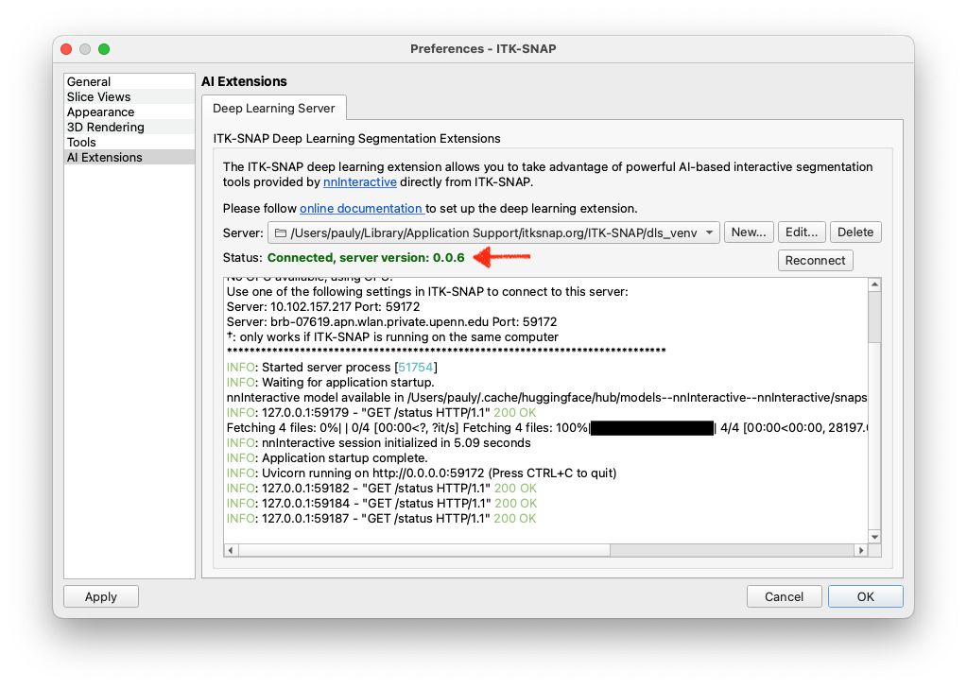Image resolution: width=967 pixels, height=688 pixels.
Task: Delete the selected server
Action: [x=855, y=232]
